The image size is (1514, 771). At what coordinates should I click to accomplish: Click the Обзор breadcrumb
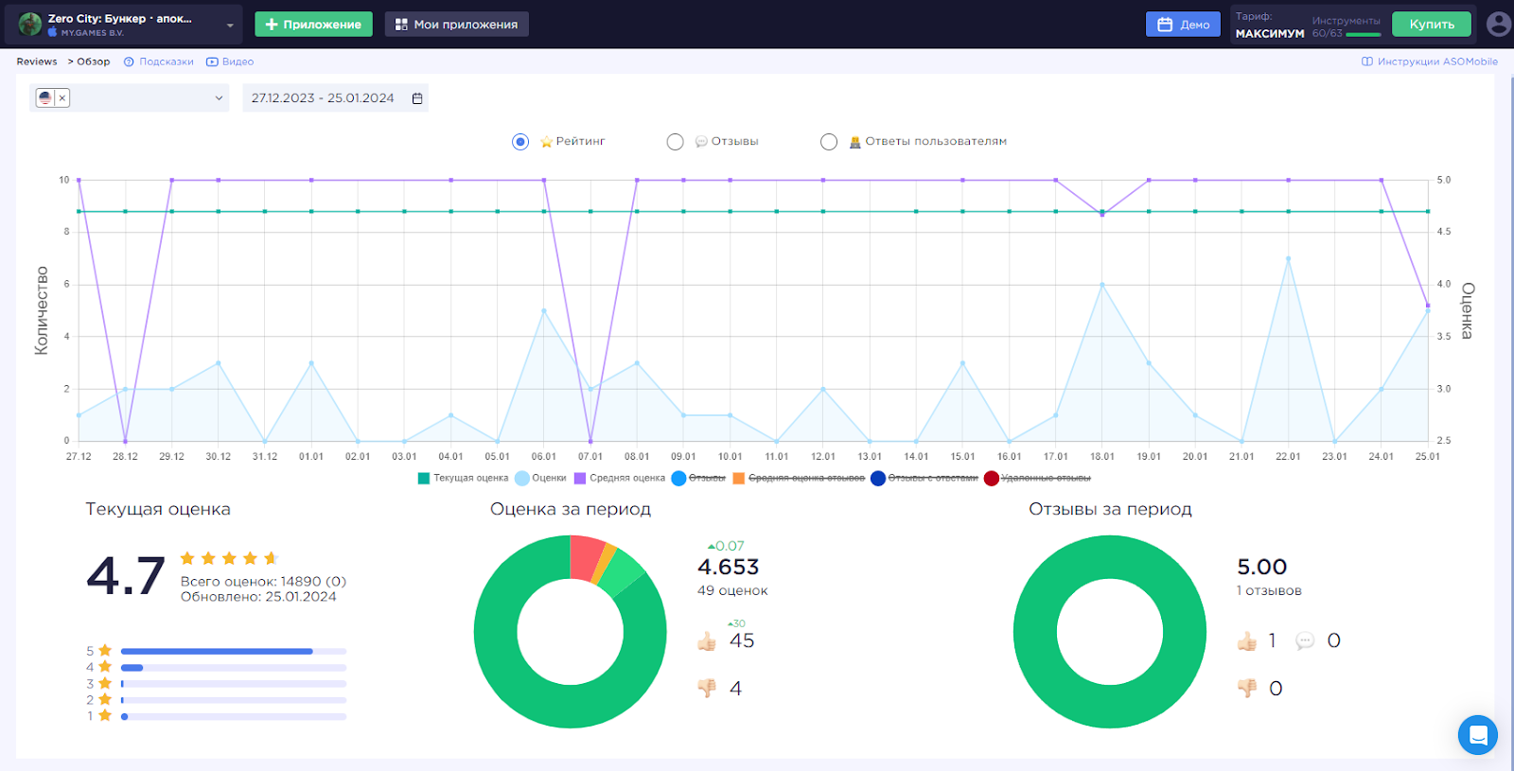coord(93,61)
